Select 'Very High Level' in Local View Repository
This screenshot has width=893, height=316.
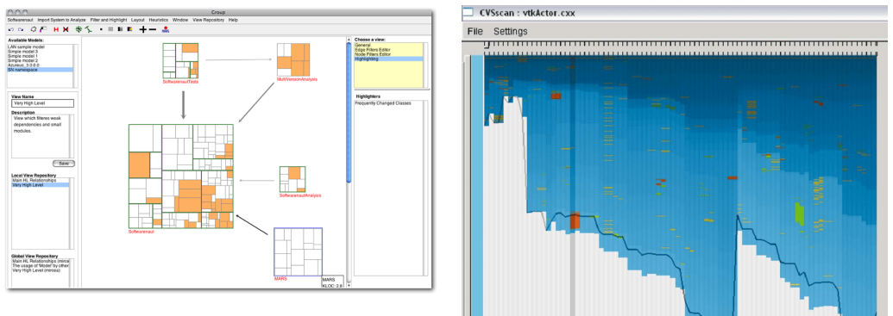40,185
